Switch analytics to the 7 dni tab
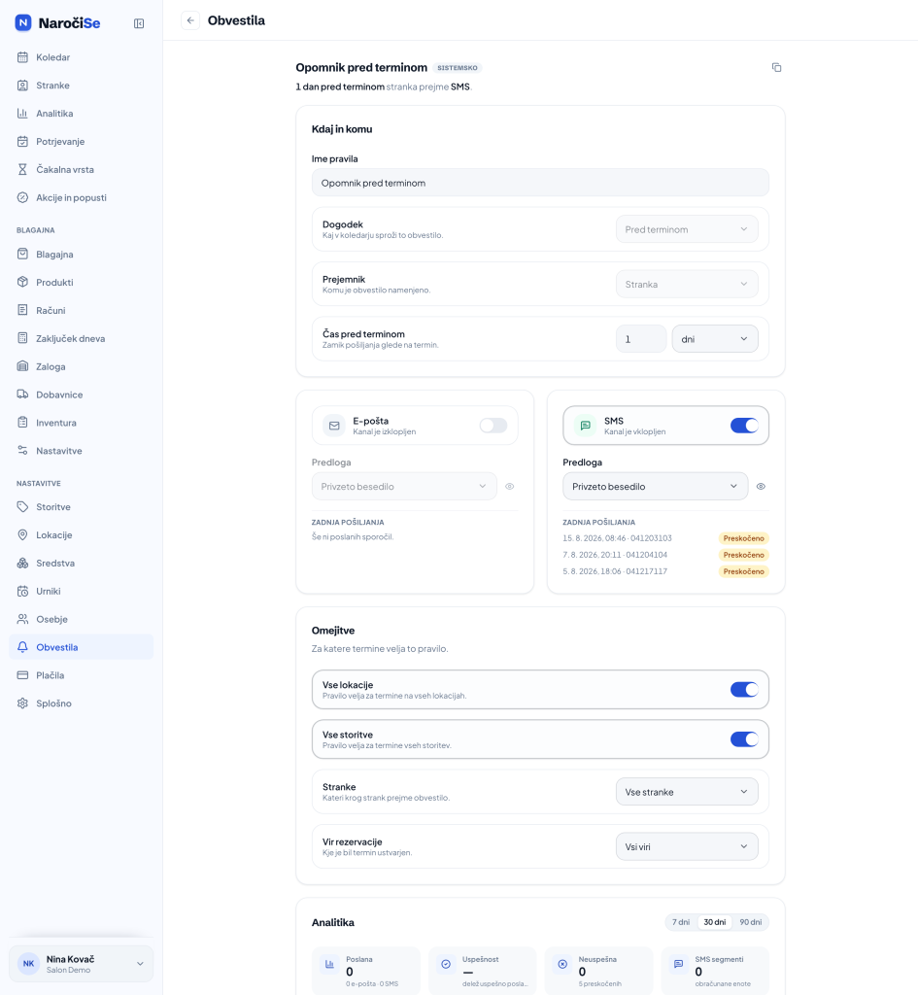Image resolution: width=918 pixels, height=995 pixels. tap(681, 922)
